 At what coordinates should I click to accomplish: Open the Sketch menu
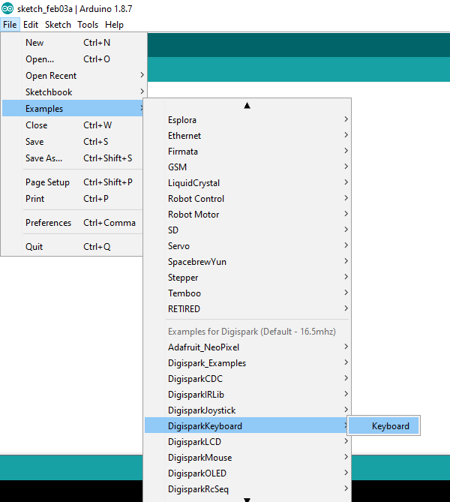(58, 25)
